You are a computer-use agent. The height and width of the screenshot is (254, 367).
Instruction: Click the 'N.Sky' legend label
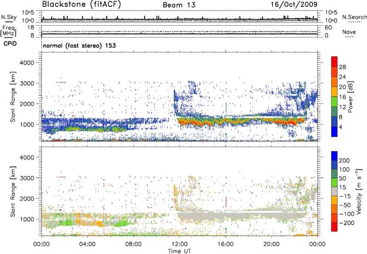click(9, 17)
